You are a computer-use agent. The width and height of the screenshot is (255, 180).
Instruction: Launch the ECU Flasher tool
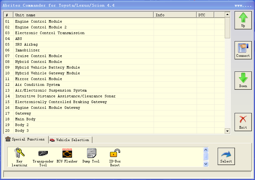point(67,155)
